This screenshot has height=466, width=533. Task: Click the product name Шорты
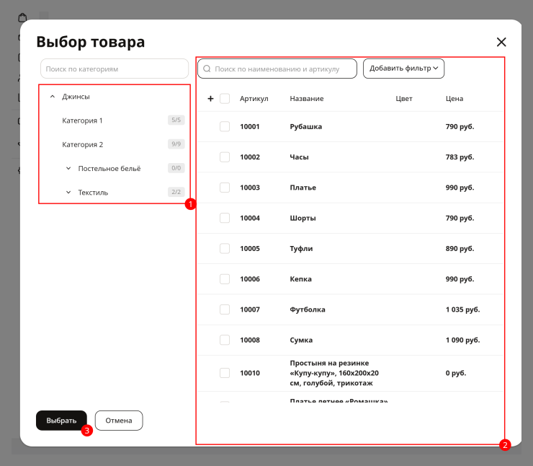pos(303,218)
